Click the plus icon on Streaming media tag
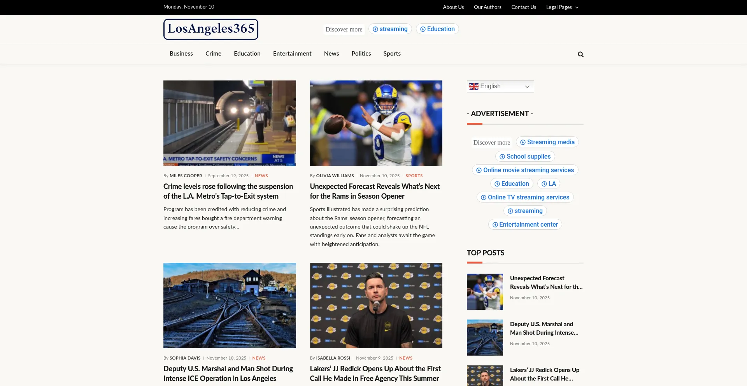Viewport: 747px width, 386px height. pyautogui.click(x=523, y=142)
